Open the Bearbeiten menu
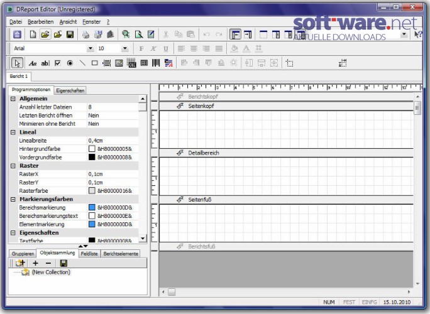The image size is (430, 314). 41,22
